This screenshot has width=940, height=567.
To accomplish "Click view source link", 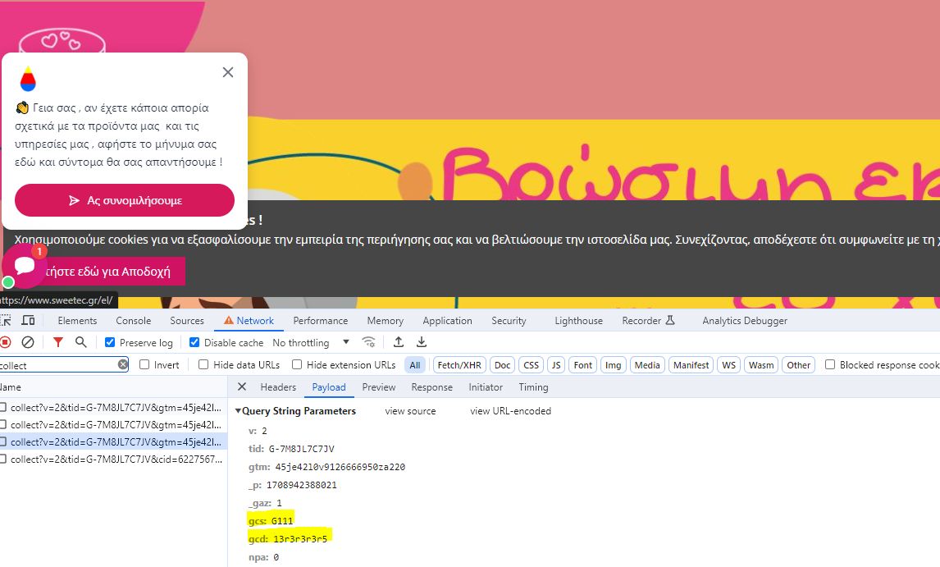I will click(x=410, y=411).
